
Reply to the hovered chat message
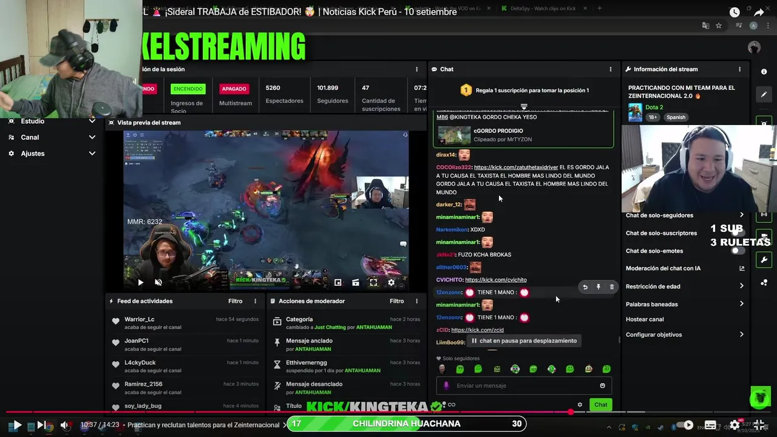[585, 287]
